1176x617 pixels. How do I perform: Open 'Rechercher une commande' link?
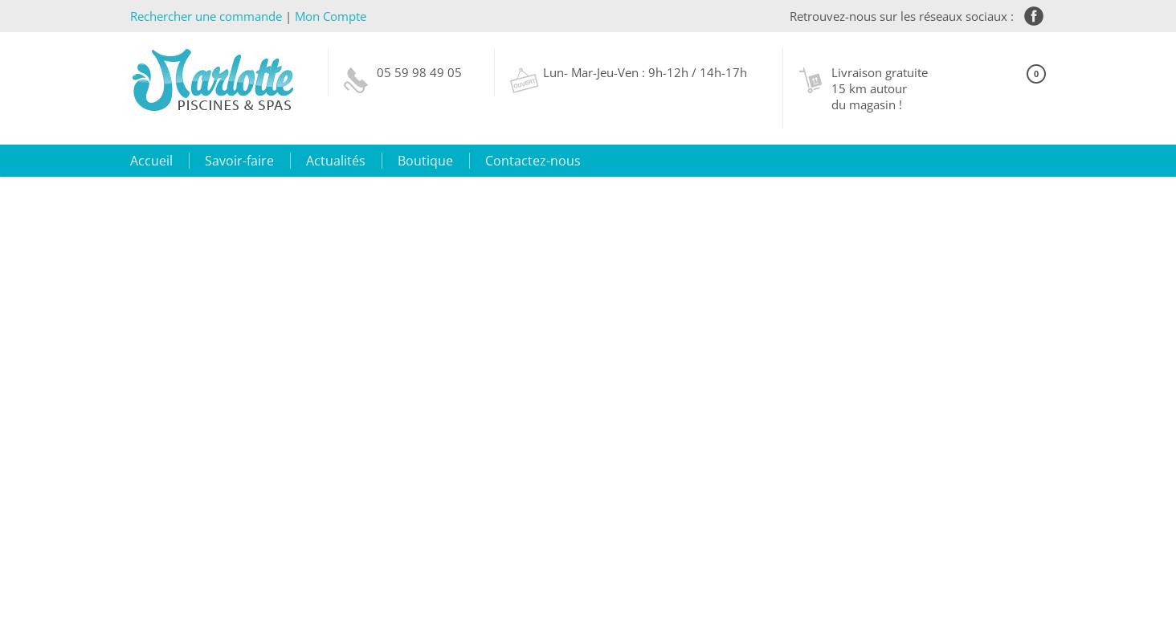point(206,16)
